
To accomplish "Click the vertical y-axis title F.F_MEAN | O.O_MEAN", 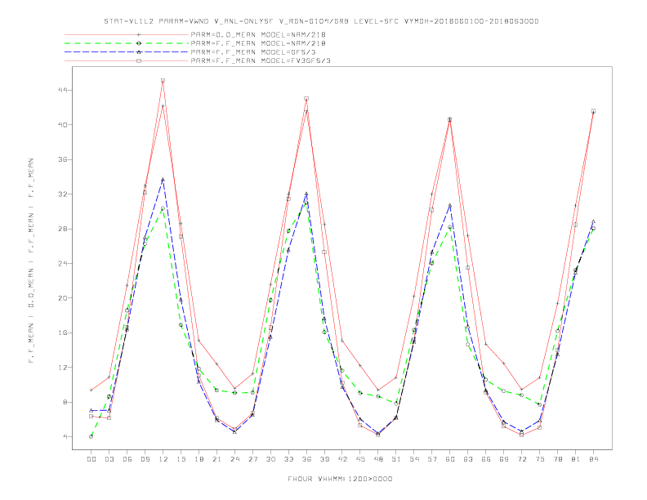I will pyautogui.click(x=31, y=261).
